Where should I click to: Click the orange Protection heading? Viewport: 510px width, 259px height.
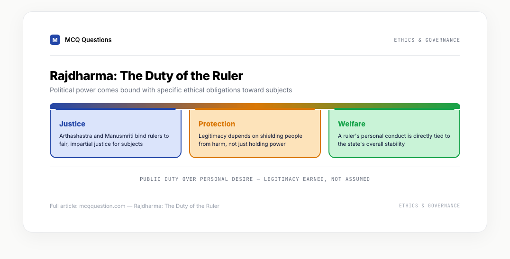217,124
